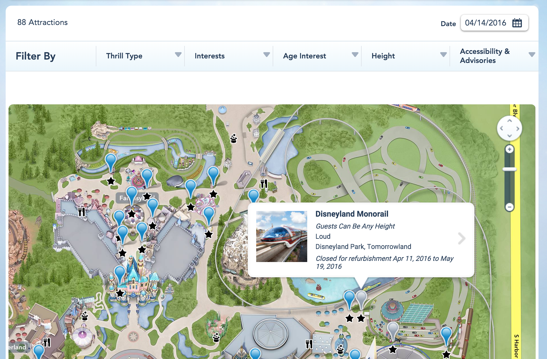The image size is (547, 359).
Task: Select blue pin above Casey Jr. track
Action: tap(111, 163)
